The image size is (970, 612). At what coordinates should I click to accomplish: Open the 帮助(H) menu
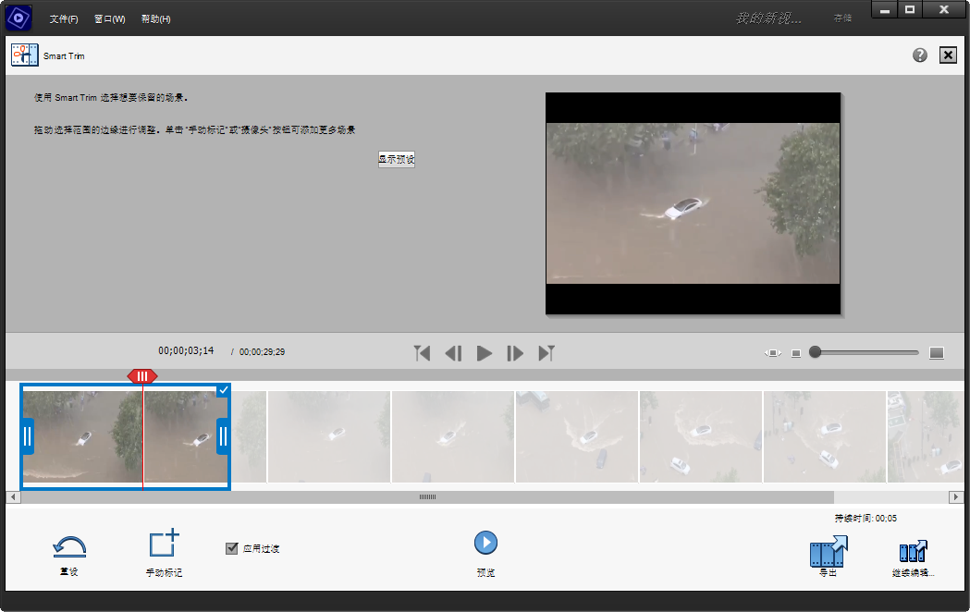155,19
